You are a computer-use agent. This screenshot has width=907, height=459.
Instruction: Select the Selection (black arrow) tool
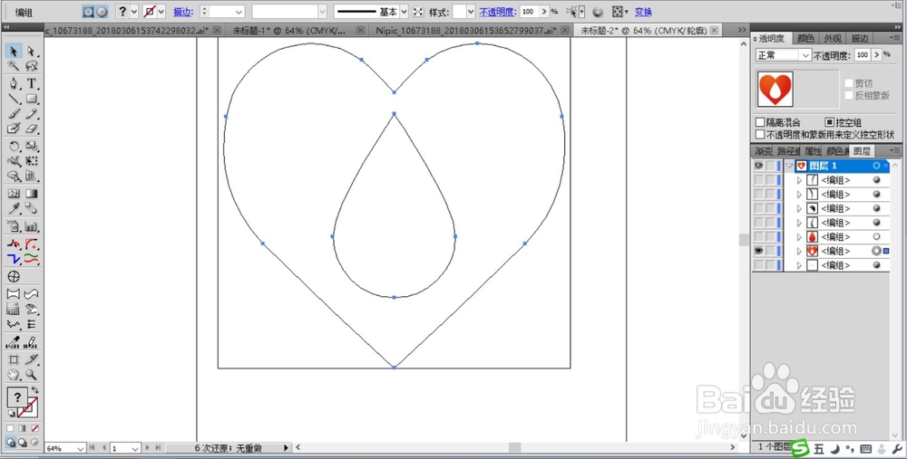[14, 52]
